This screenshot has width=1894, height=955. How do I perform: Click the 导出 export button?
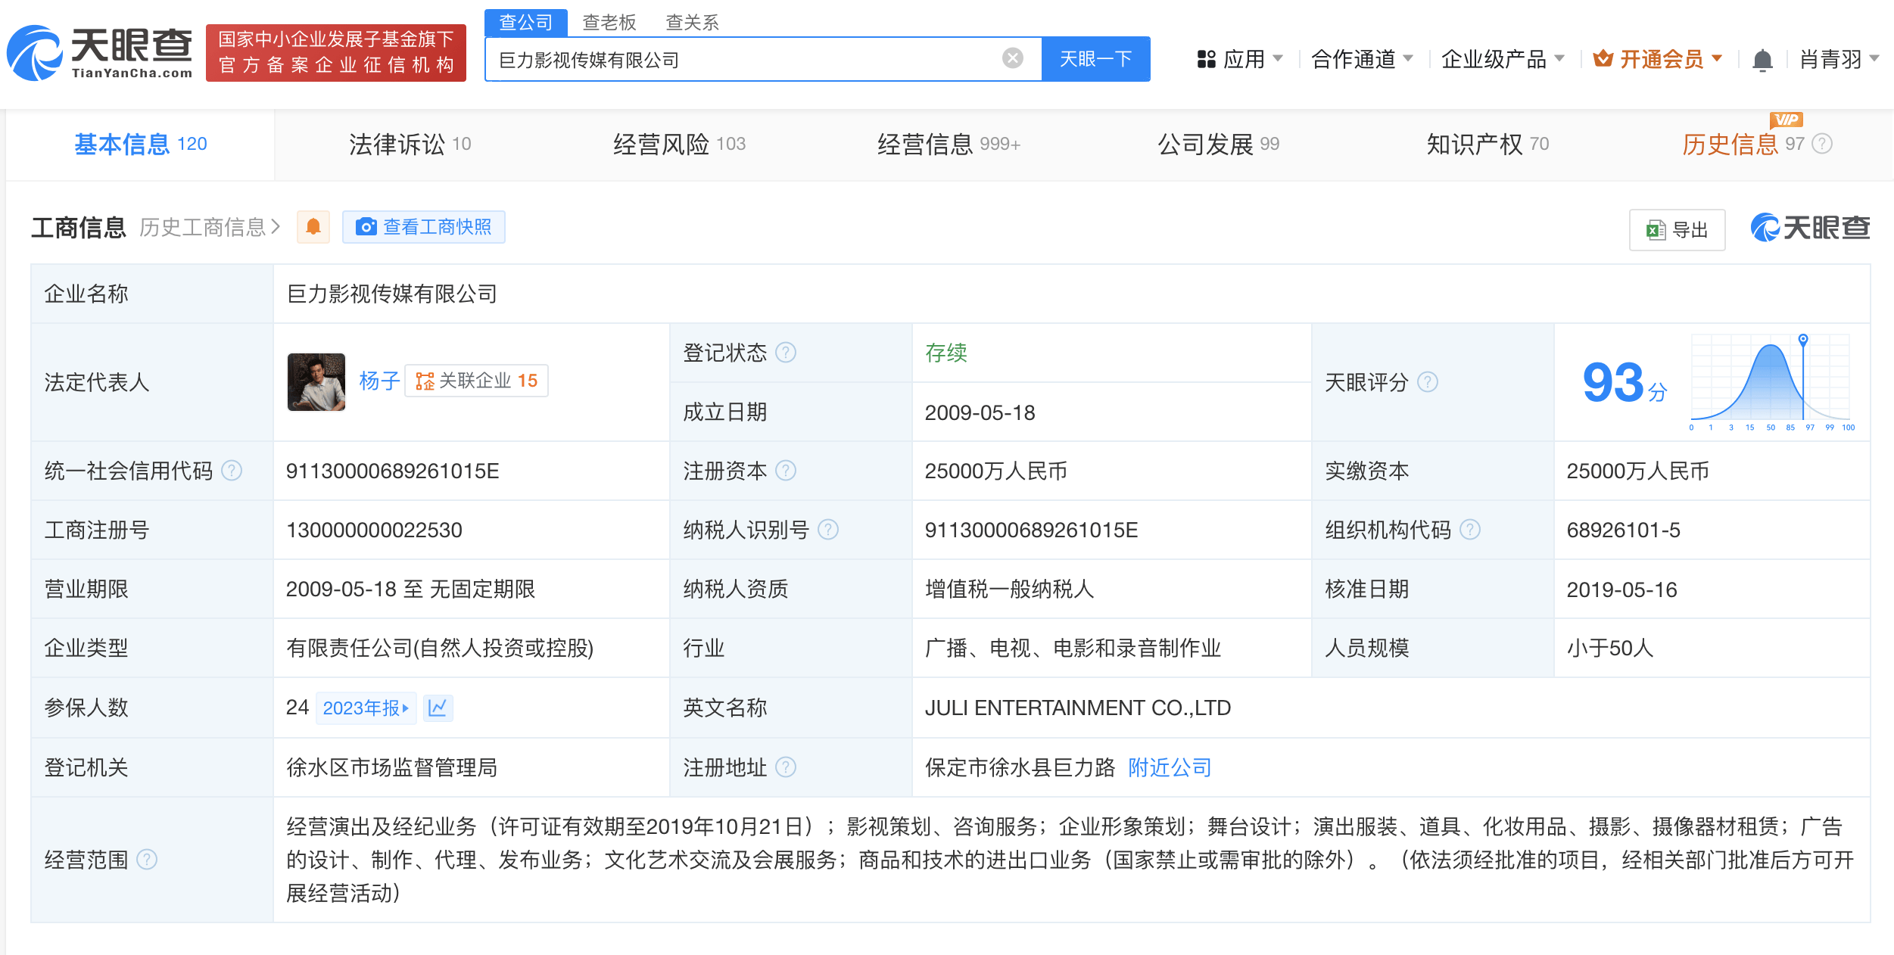tap(1677, 230)
